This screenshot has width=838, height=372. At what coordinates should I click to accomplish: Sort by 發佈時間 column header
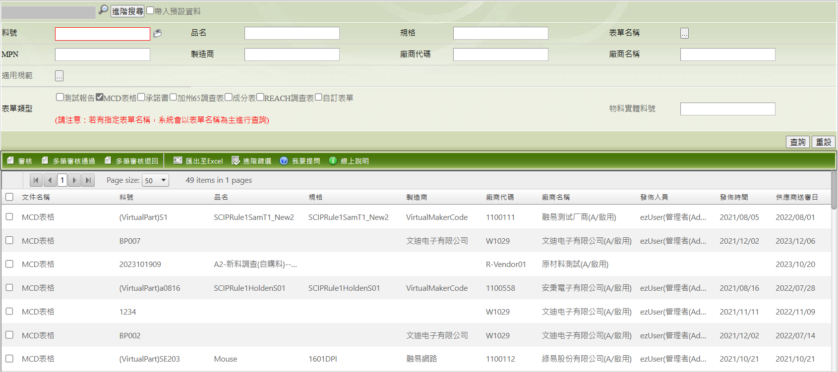734,197
